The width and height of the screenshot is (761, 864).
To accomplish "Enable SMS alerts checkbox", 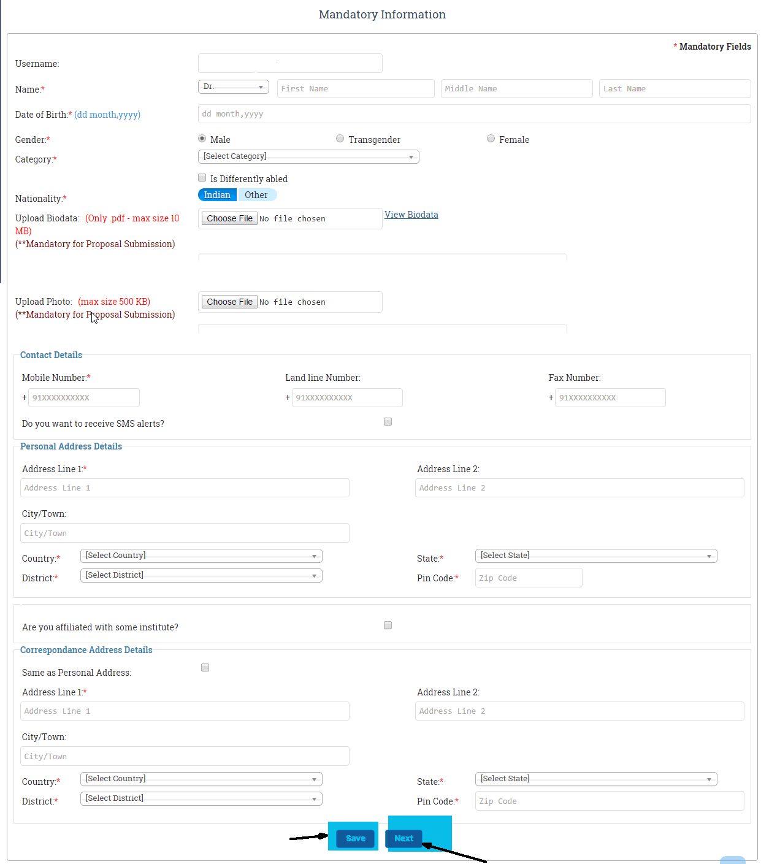I will (388, 422).
